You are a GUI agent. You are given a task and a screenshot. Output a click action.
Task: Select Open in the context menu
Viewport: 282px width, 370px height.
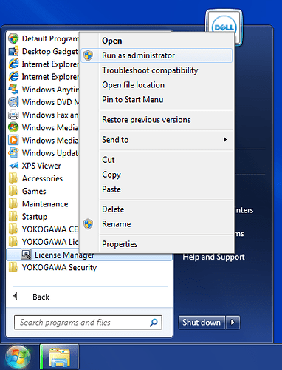point(157,41)
